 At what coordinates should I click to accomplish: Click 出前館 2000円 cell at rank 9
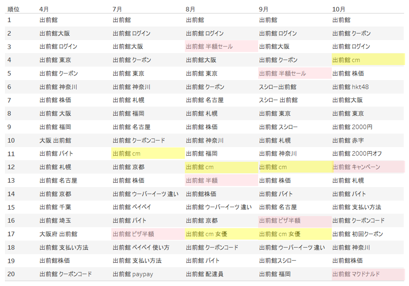pos(352,127)
